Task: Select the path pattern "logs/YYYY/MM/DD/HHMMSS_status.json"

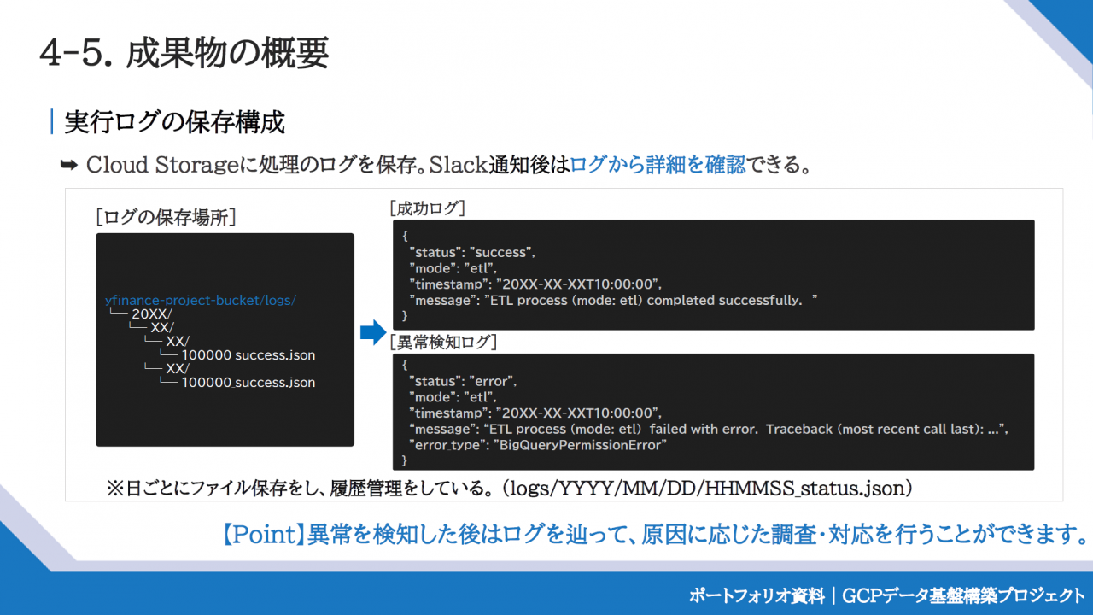Action: click(708, 488)
